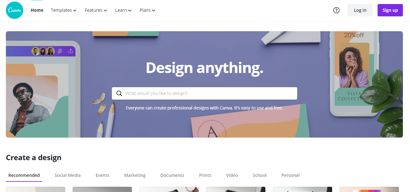Select the School tab
Image resolution: width=410 pixels, height=192 pixels.
click(x=260, y=175)
